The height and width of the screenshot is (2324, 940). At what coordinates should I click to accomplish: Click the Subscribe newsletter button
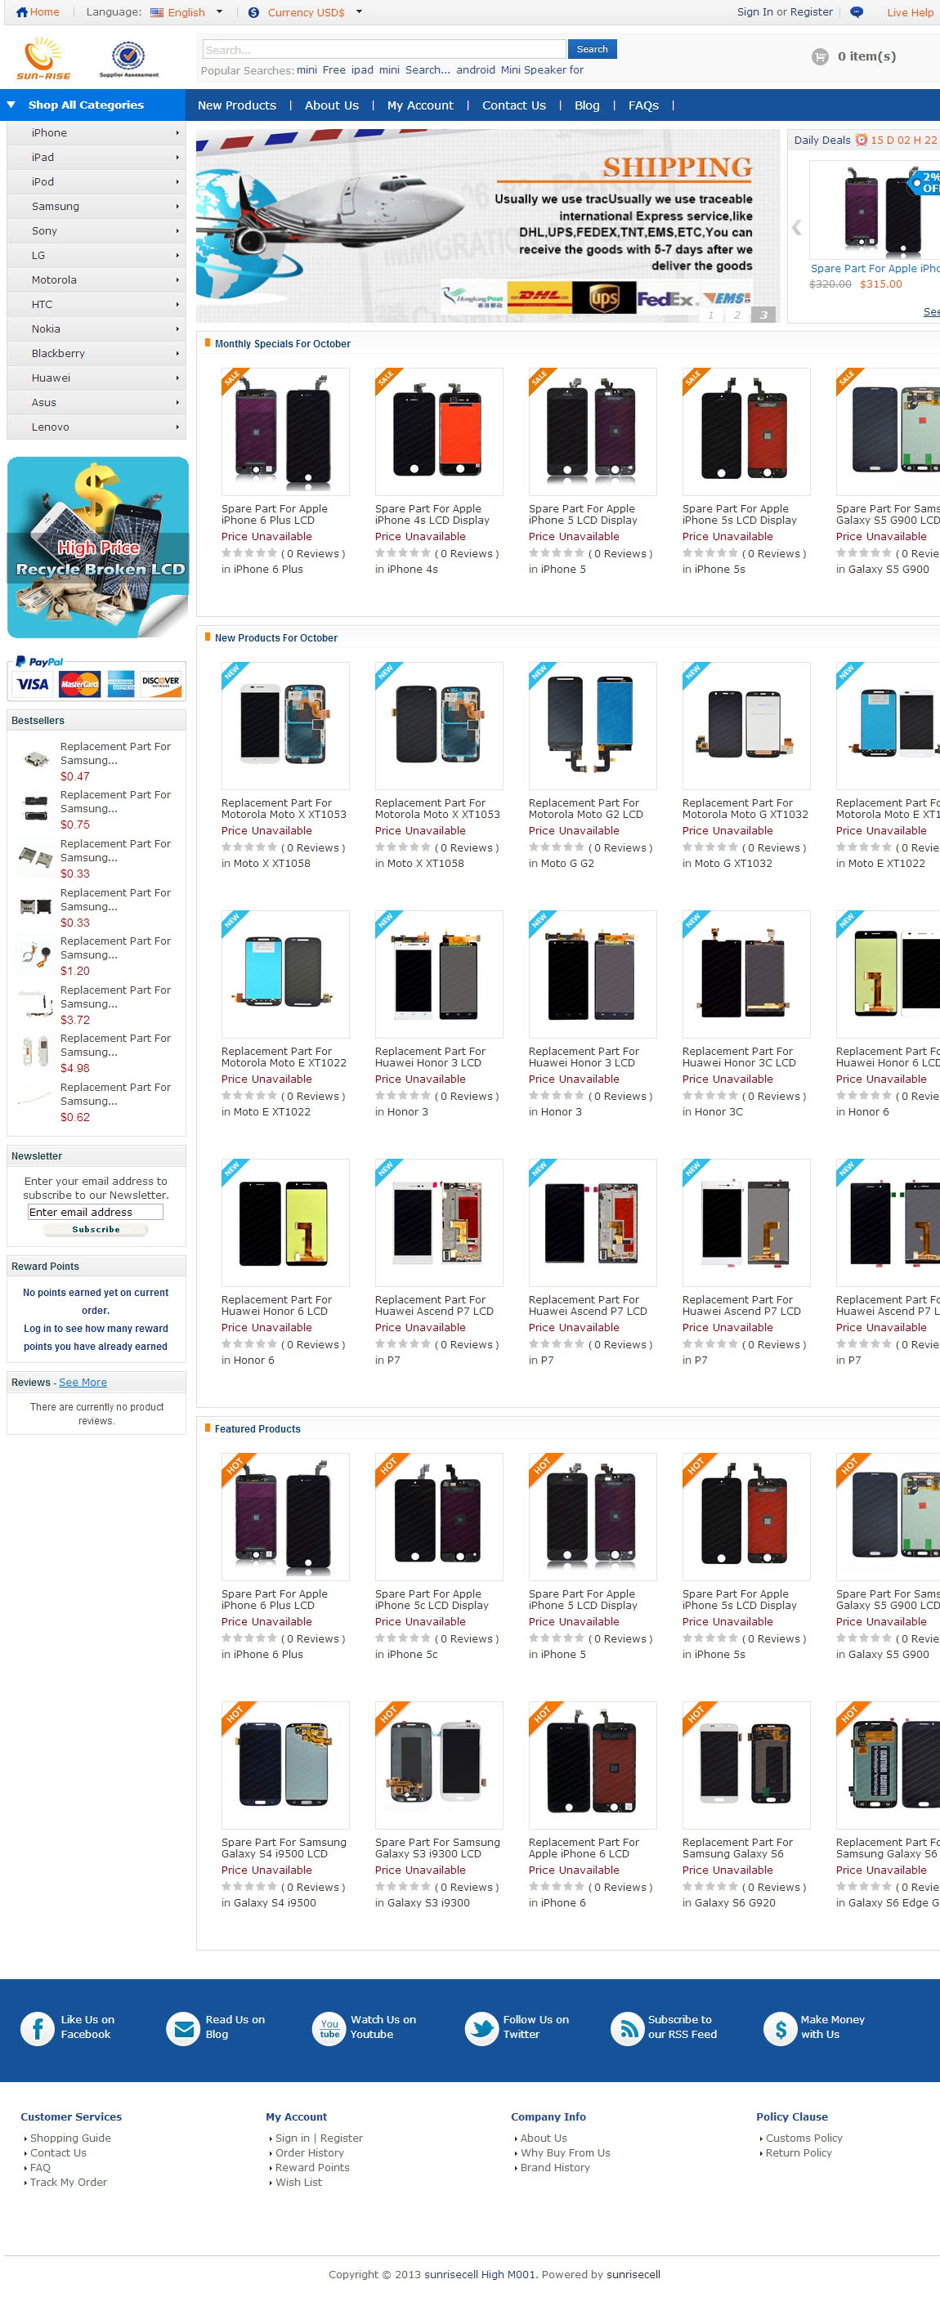(x=96, y=1230)
